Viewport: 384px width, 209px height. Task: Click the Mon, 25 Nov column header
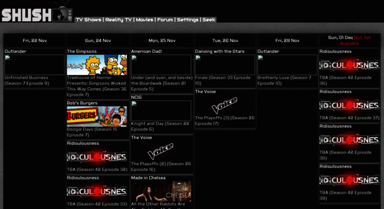pyautogui.click(x=162, y=41)
